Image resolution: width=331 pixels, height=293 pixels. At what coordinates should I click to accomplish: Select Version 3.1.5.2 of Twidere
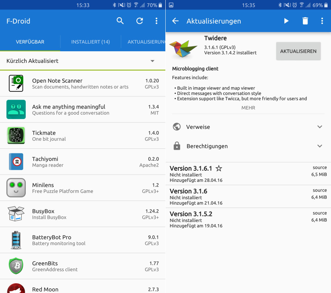[x=248, y=219]
